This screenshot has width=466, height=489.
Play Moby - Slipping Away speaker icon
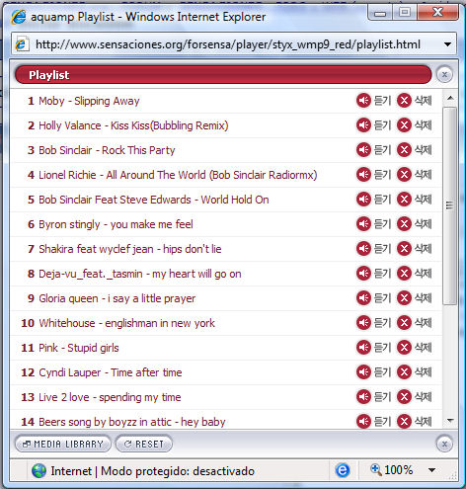point(363,101)
